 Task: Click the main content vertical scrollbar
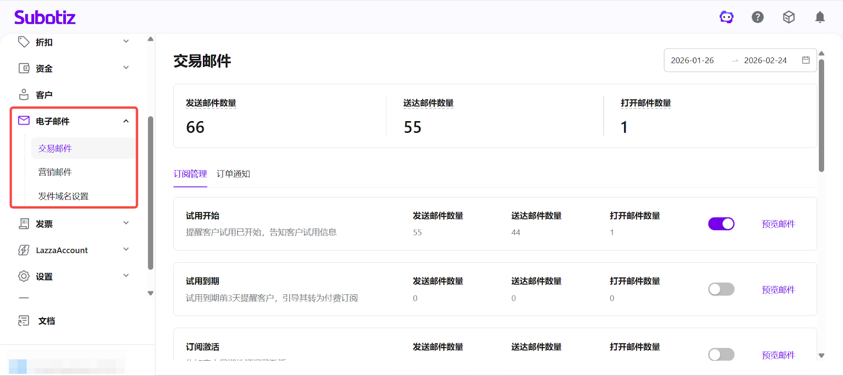(x=821, y=116)
